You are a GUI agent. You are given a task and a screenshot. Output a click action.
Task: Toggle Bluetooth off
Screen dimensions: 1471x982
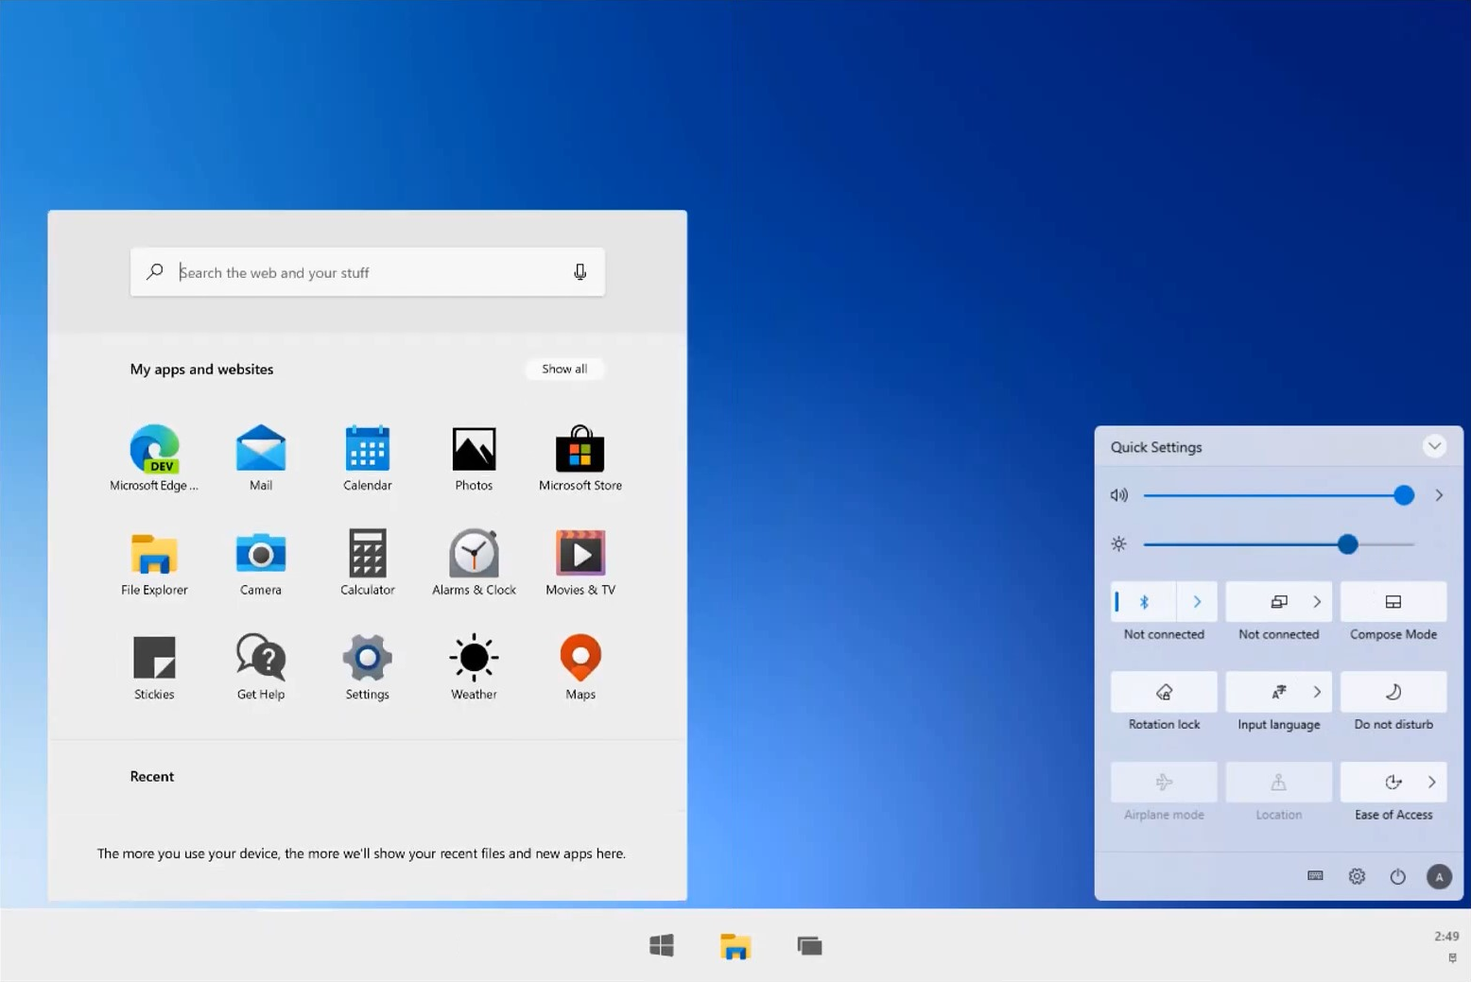[x=1142, y=601]
